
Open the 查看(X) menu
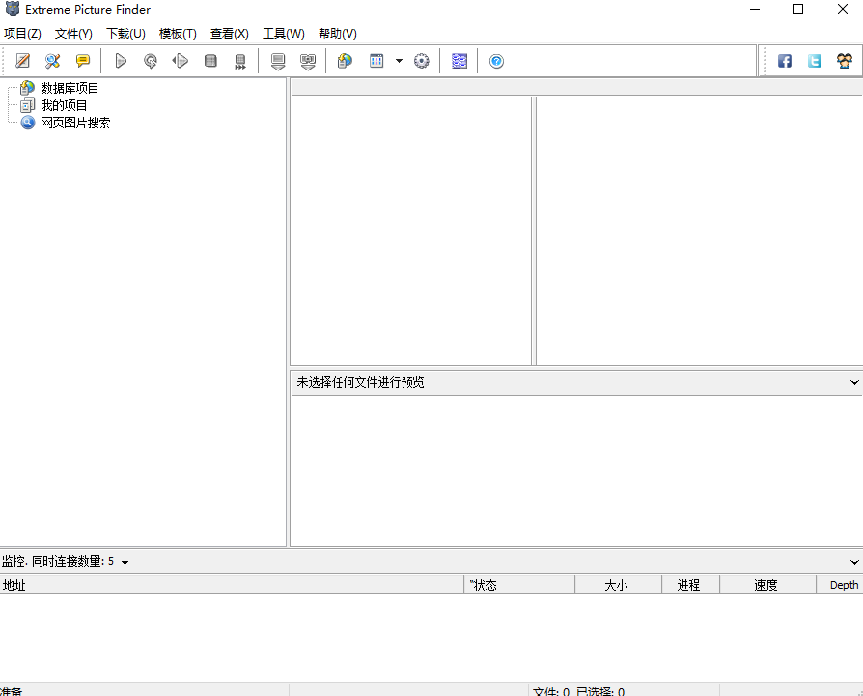[x=230, y=34]
